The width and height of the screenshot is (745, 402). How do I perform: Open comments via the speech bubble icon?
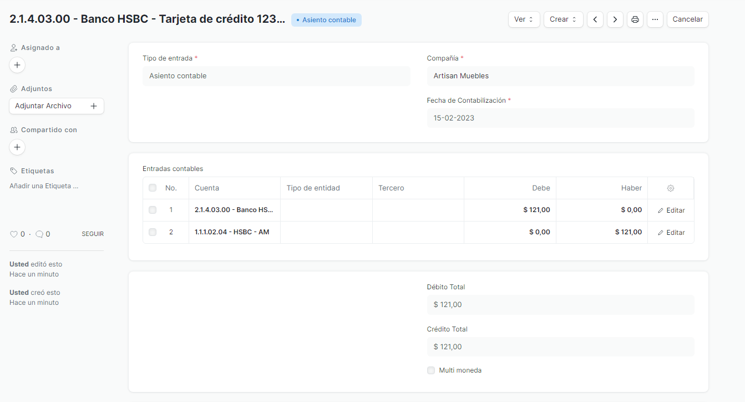(x=39, y=234)
